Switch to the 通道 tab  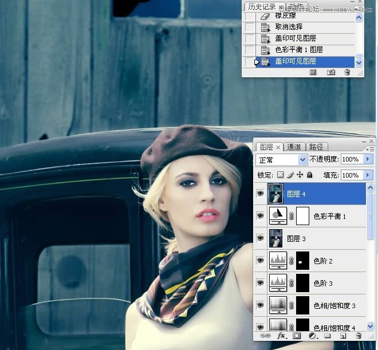(x=294, y=147)
